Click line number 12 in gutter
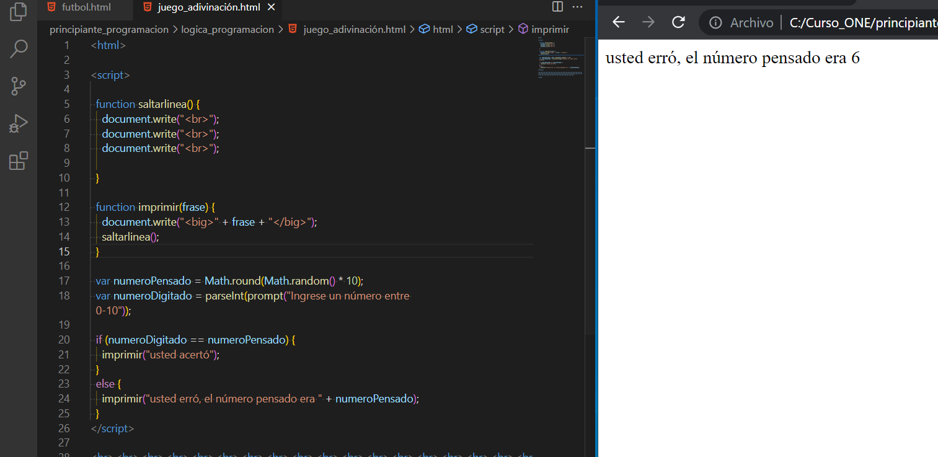This screenshot has height=457, width=938. tap(64, 207)
